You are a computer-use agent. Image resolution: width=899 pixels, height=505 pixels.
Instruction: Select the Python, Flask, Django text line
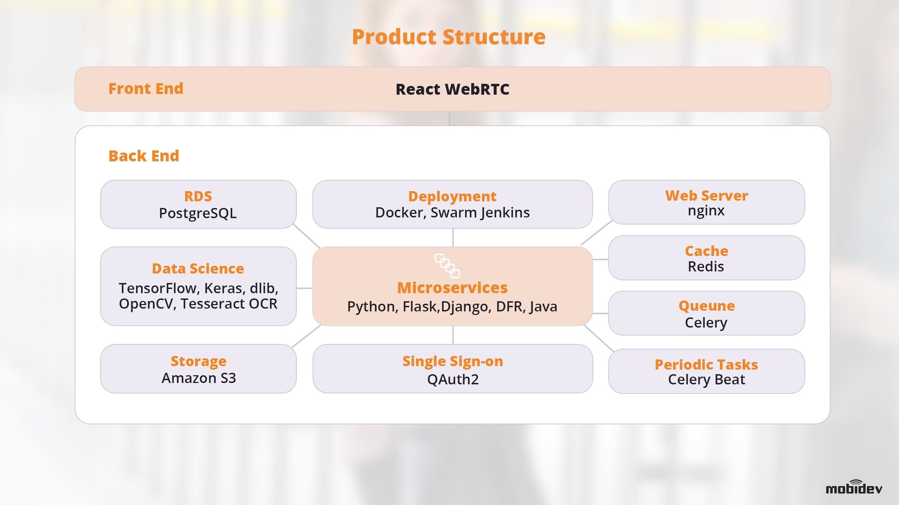click(452, 307)
